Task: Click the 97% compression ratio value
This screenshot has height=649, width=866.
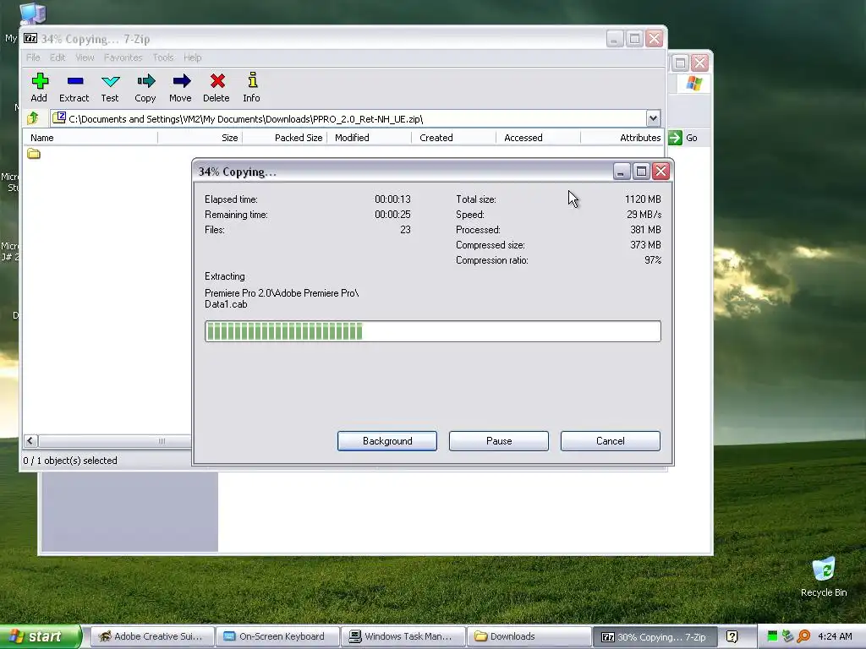Action: coord(653,260)
